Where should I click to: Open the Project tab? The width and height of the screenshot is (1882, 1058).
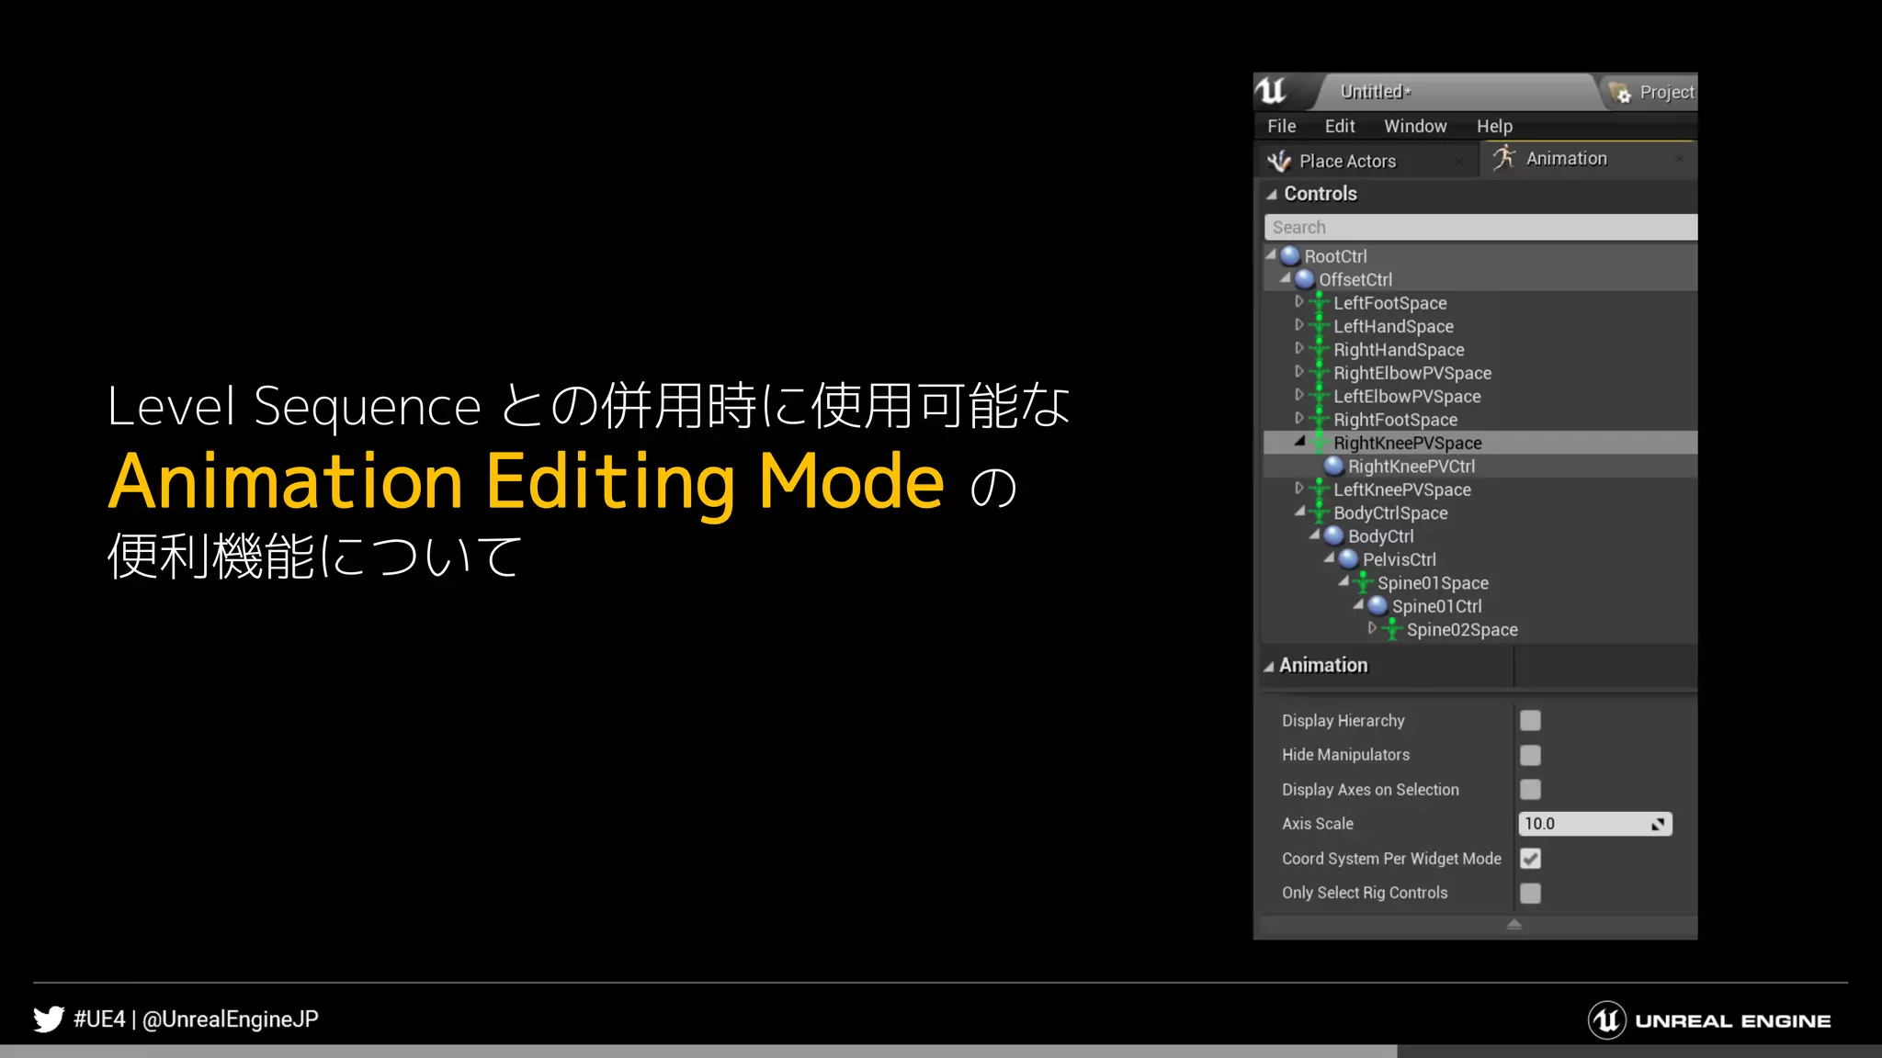coord(1651,92)
